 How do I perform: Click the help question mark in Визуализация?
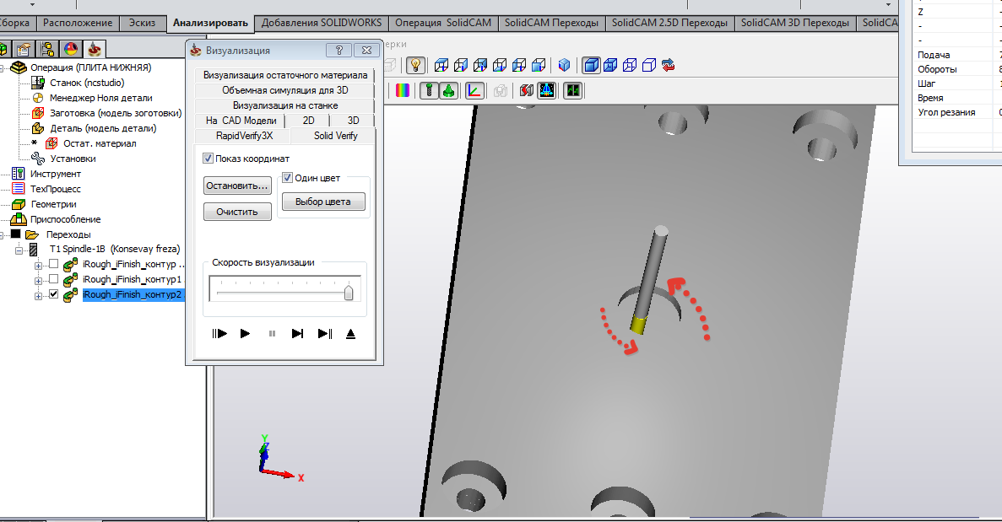(339, 51)
